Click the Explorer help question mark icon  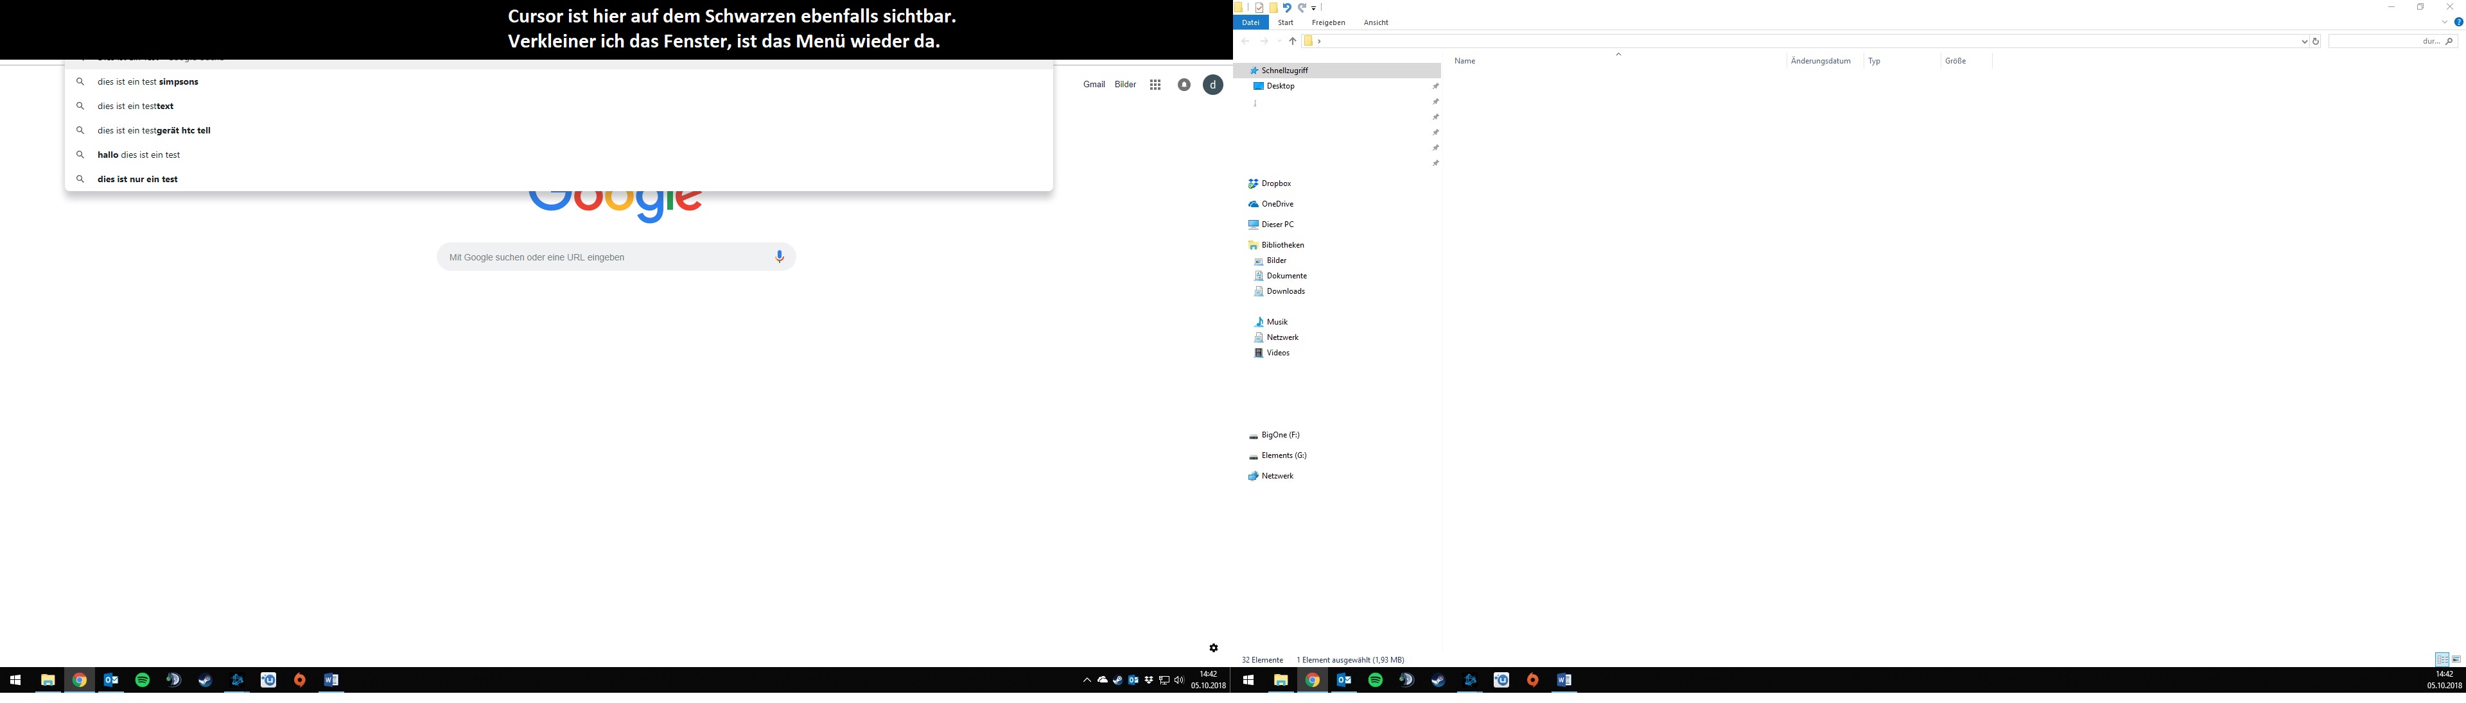point(2458,22)
